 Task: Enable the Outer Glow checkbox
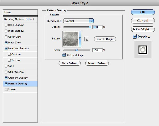point(6,37)
